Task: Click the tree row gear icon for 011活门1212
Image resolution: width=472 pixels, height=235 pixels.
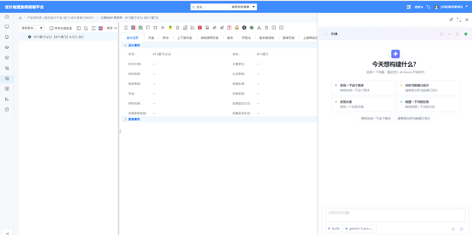Action: point(29,37)
